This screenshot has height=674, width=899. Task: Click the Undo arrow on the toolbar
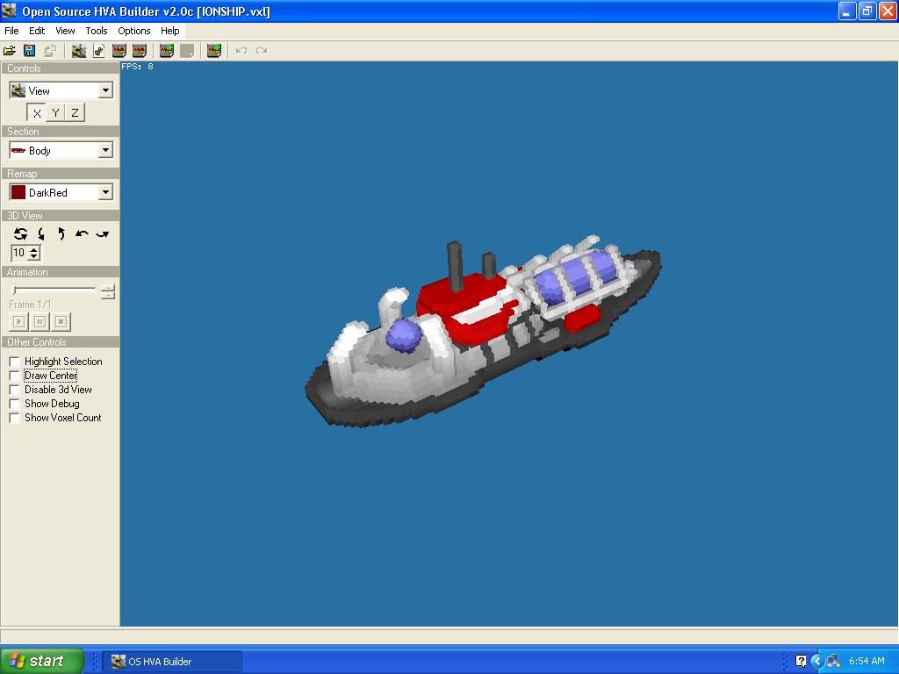click(x=240, y=50)
